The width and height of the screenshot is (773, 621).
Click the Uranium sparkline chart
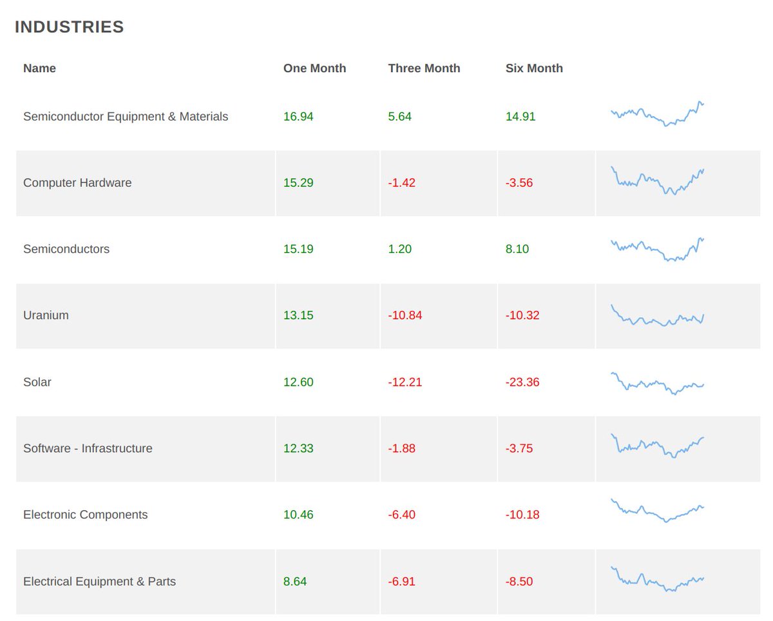point(657,315)
